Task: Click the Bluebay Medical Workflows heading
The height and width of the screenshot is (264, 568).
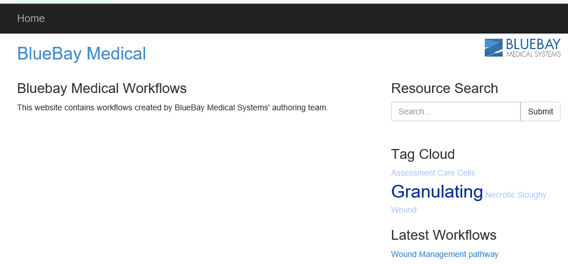Action: pos(102,88)
